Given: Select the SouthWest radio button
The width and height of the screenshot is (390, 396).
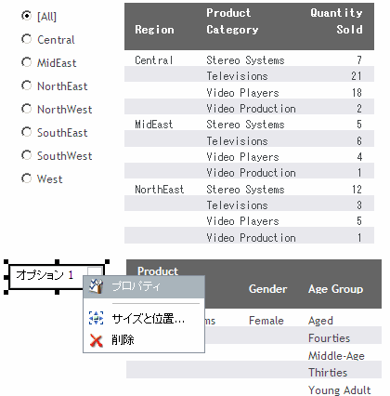Looking at the screenshot, I should [x=27, y=155].
